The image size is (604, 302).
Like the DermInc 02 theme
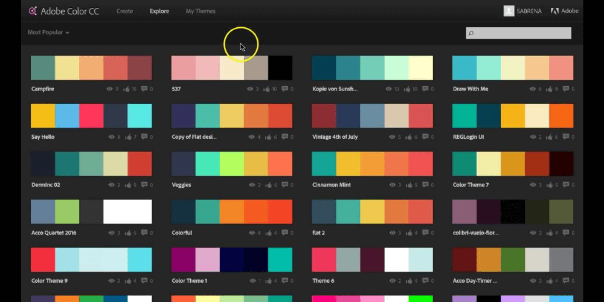pos(128,185)
